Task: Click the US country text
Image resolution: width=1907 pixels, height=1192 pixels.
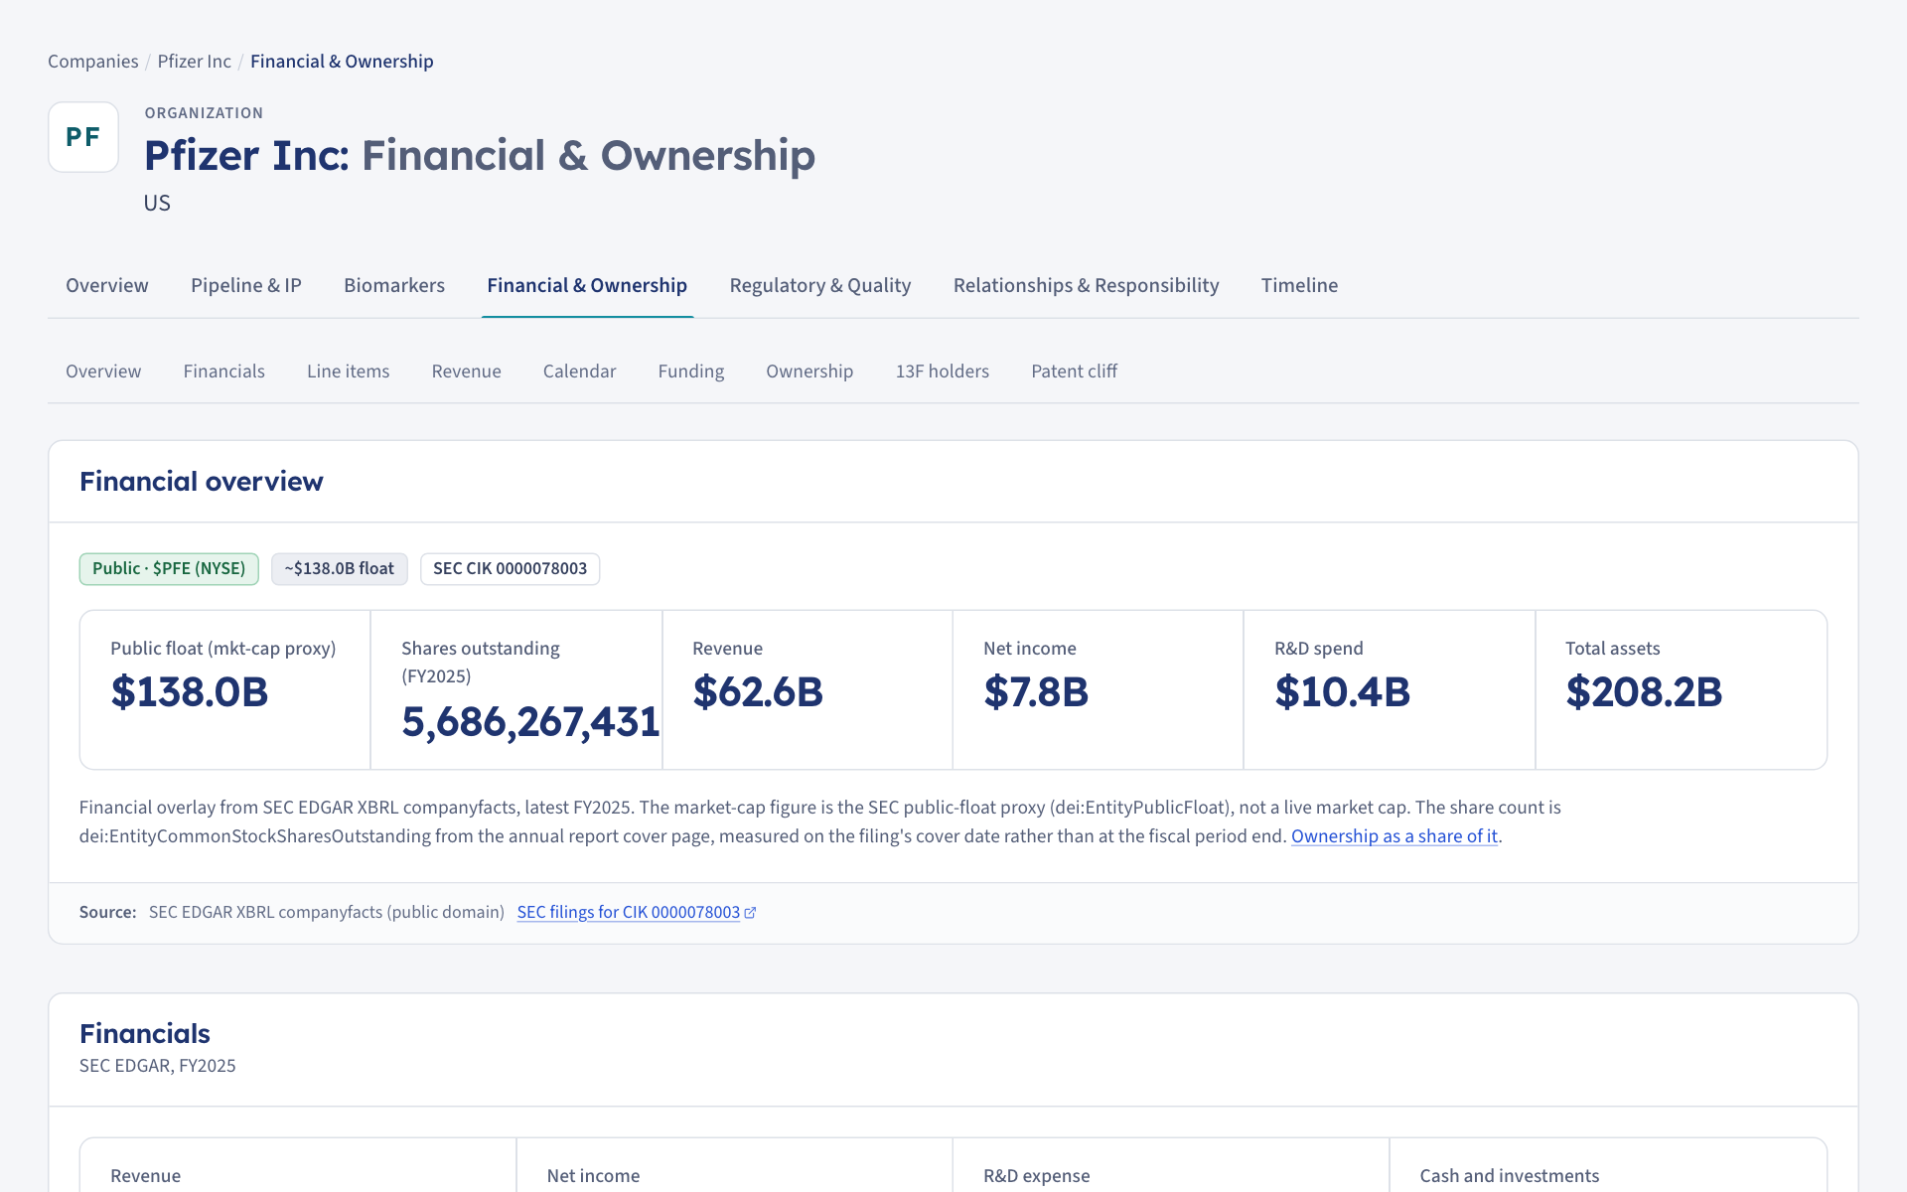Action: click(157, 204)
